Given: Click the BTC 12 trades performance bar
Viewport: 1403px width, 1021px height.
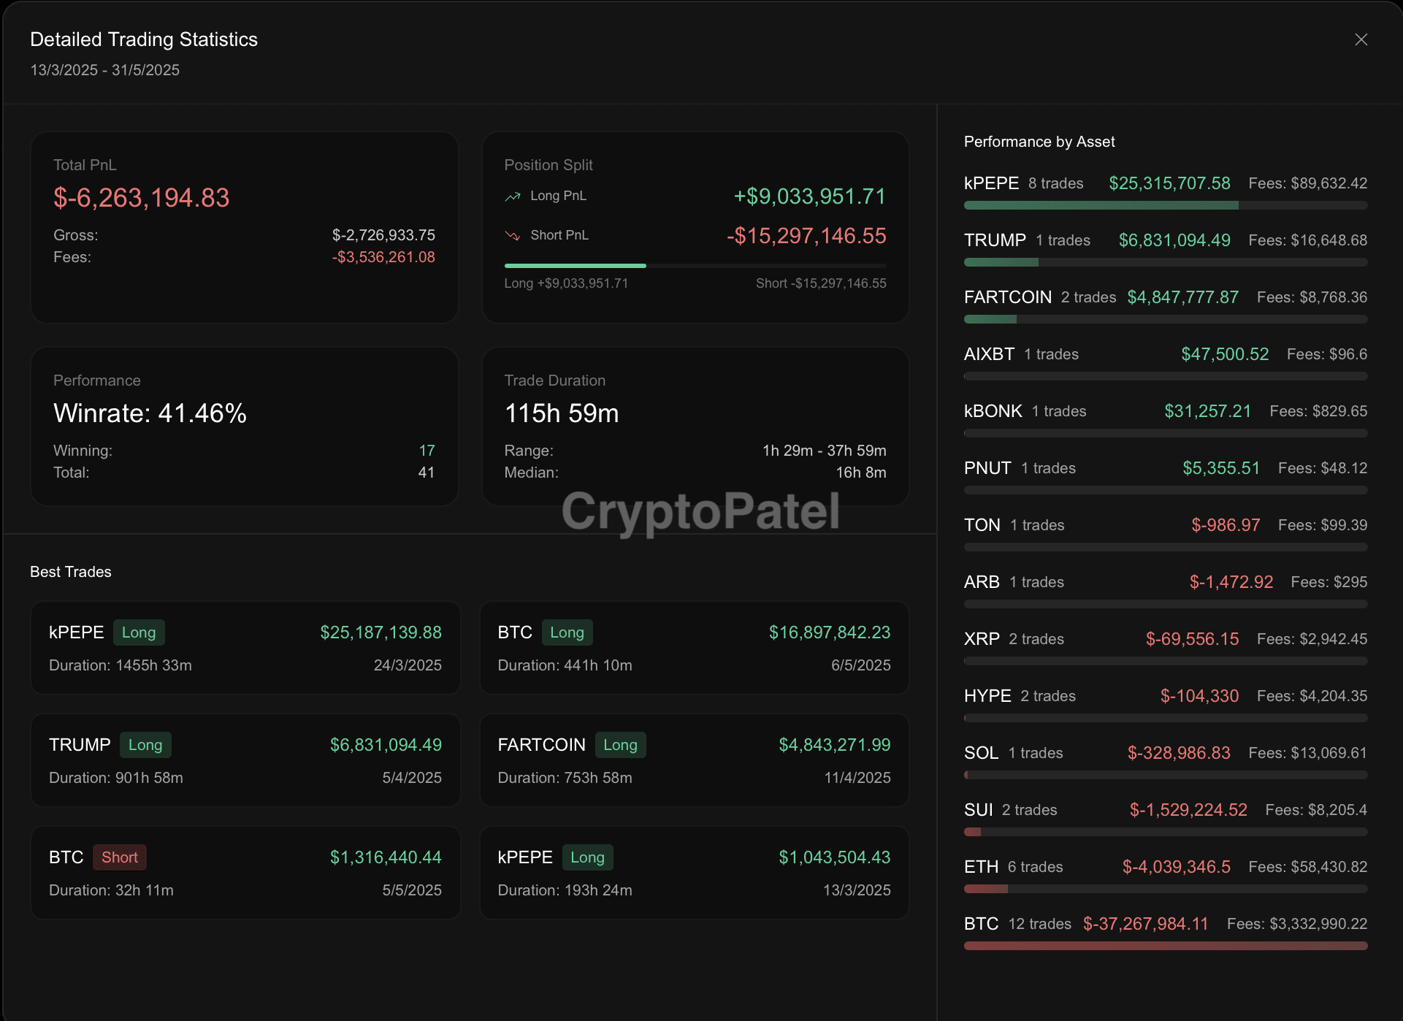Looking at the screenshot, I should click(x=1165, y=946).
